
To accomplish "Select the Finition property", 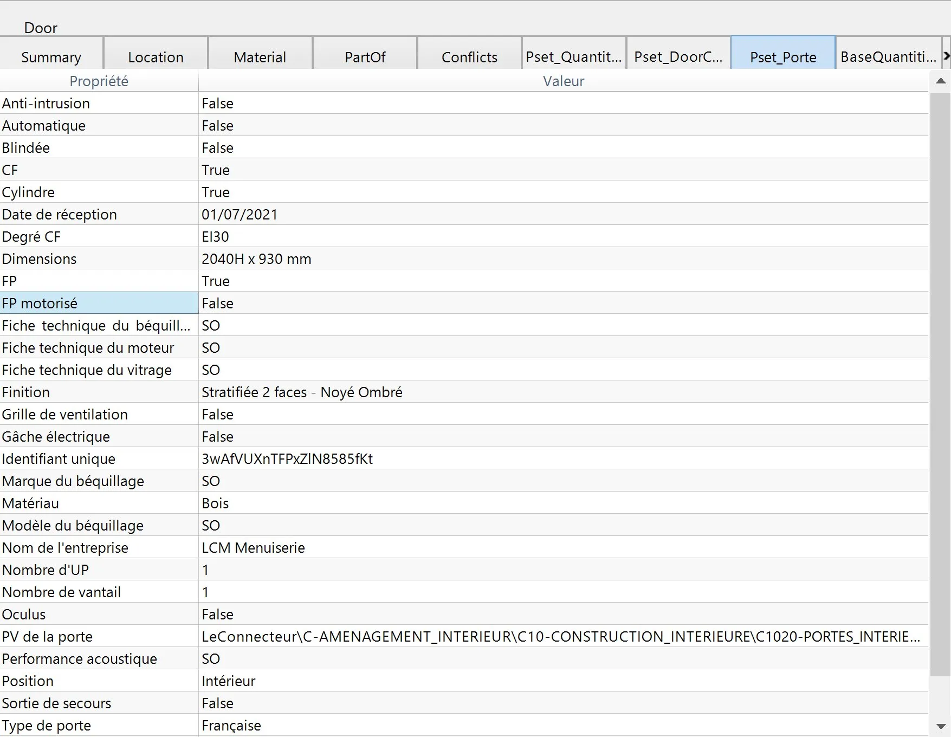I will 99,392.
